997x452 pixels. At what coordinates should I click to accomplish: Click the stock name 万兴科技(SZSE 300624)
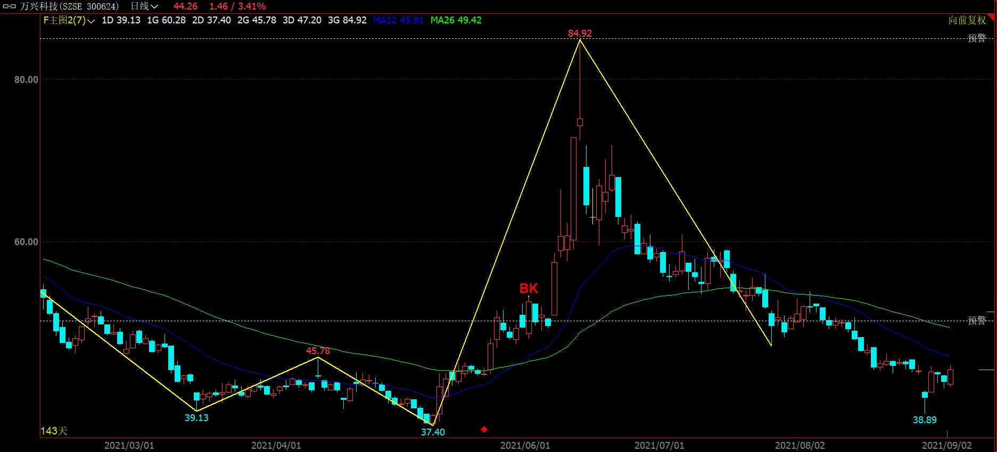[69, 6]
